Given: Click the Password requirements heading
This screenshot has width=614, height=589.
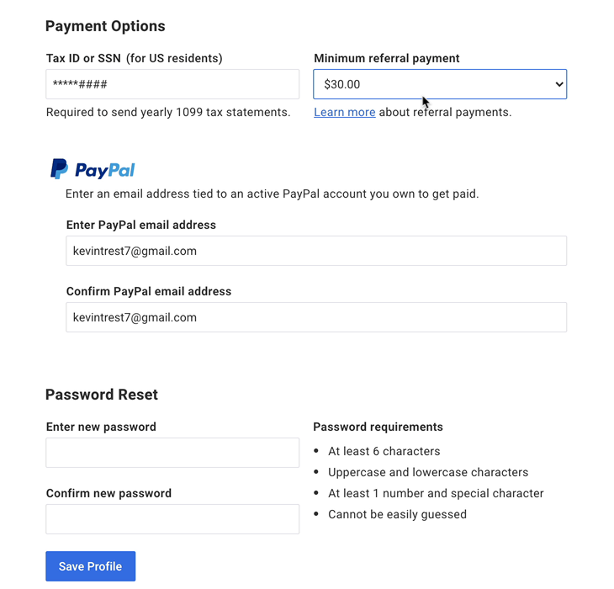Looking at the screenshot, I should (378, 427).
